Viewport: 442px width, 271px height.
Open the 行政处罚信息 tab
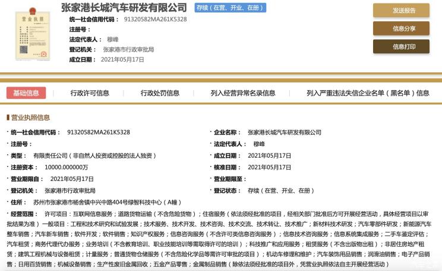click(x=160, y=93)
